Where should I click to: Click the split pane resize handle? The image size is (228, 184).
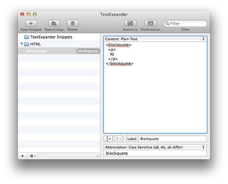[98, 156]
